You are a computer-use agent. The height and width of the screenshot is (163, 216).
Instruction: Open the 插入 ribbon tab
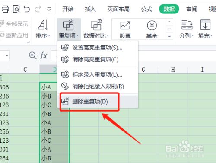[x=90, y=9]
